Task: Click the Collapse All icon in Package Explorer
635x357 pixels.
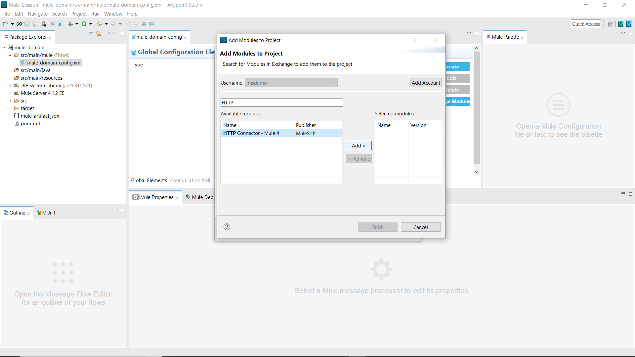Action: pos(91,34)
